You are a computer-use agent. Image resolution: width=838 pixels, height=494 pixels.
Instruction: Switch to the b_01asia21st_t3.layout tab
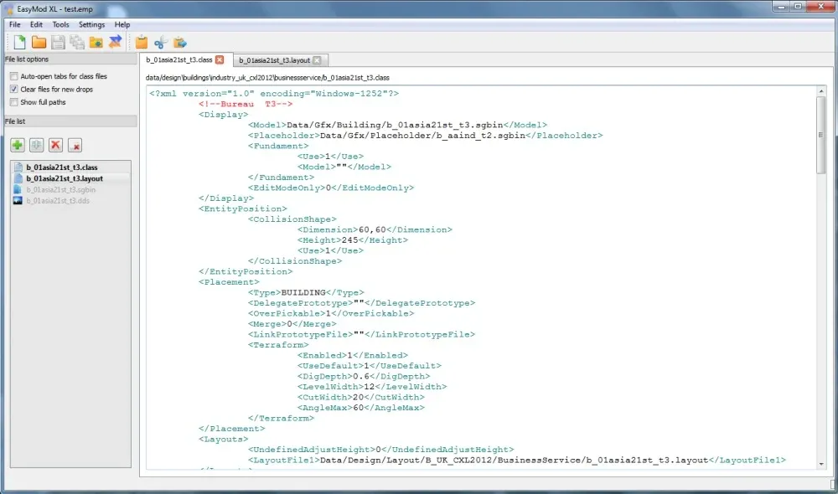click(x=273, y=60)
